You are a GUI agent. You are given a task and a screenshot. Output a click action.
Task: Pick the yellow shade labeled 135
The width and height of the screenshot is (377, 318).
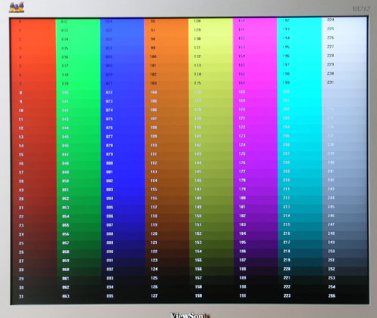click(x=211, y=83)
